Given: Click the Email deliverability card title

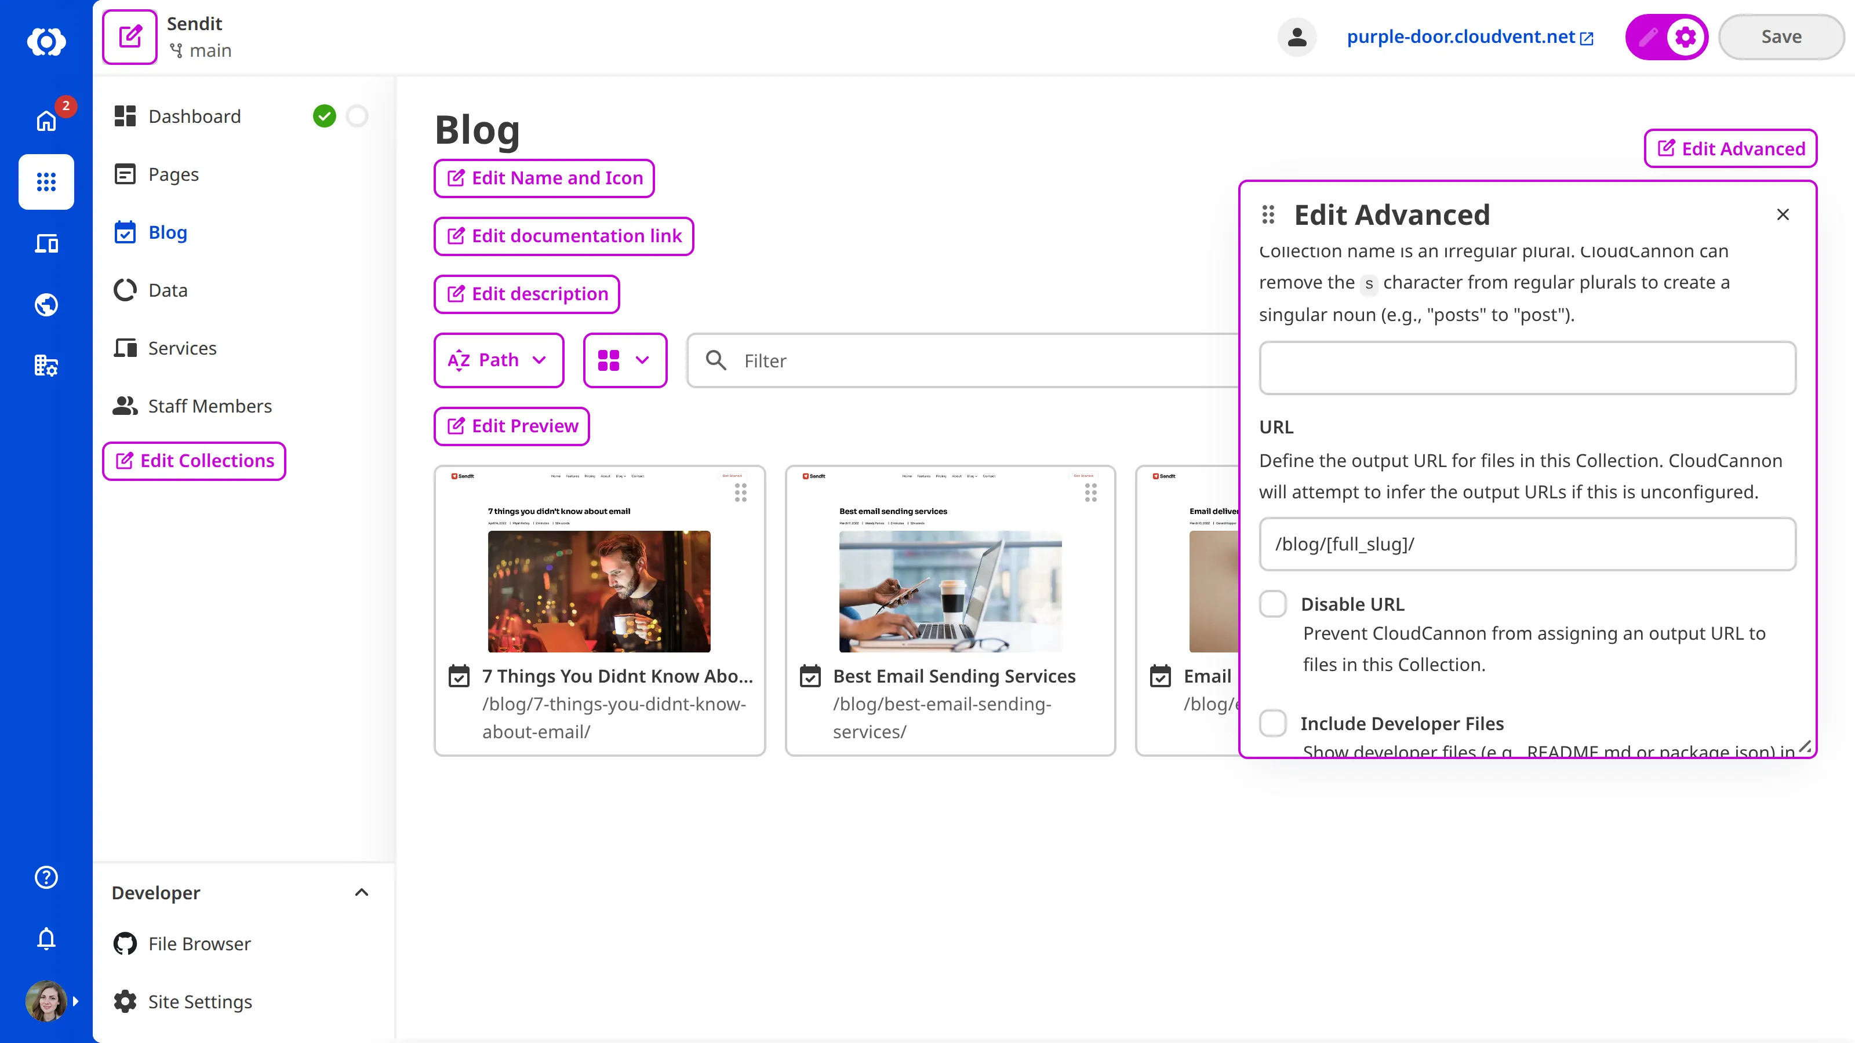Looking at the screenshot, I should [1207, 676].
